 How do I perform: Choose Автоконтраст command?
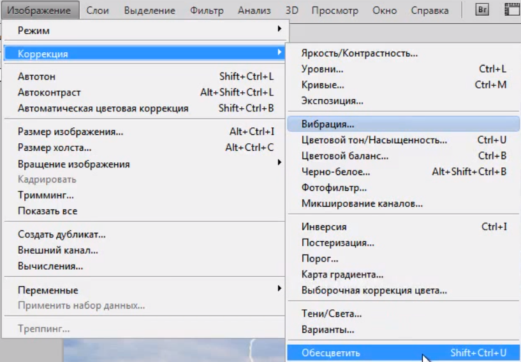click(145, 92)
